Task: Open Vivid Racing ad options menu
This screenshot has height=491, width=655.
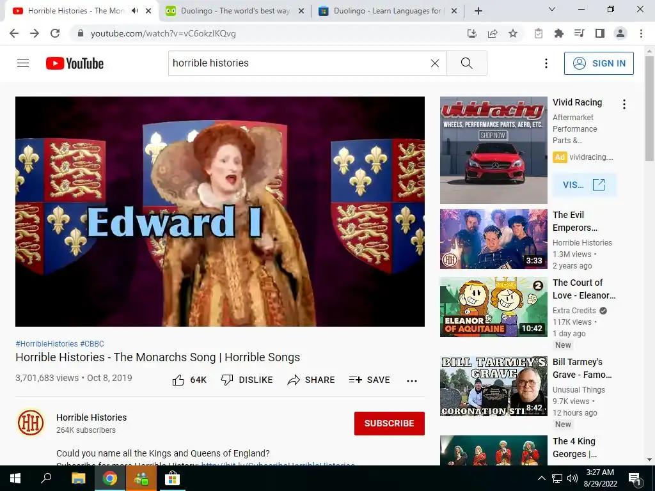Action: [x=624, y=104]
